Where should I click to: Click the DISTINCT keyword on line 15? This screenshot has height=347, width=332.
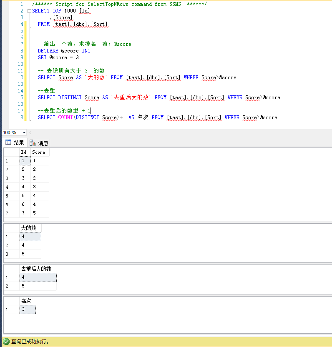point(70,97)
